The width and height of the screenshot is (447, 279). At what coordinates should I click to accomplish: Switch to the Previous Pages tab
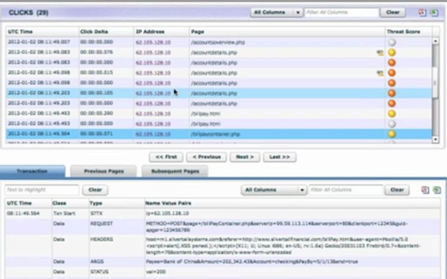point(104,171)
